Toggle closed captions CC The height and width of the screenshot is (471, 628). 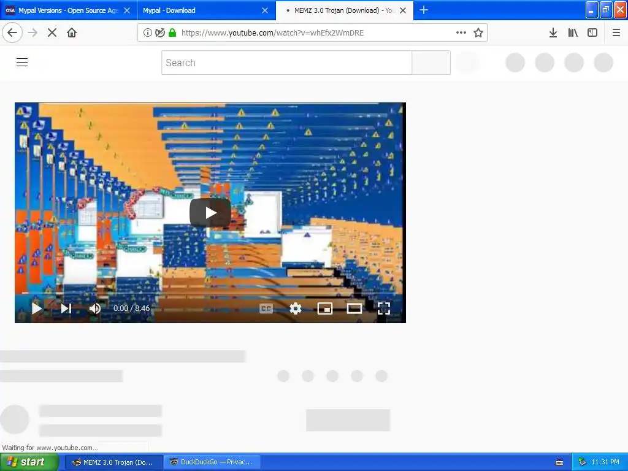pos(266,308)
